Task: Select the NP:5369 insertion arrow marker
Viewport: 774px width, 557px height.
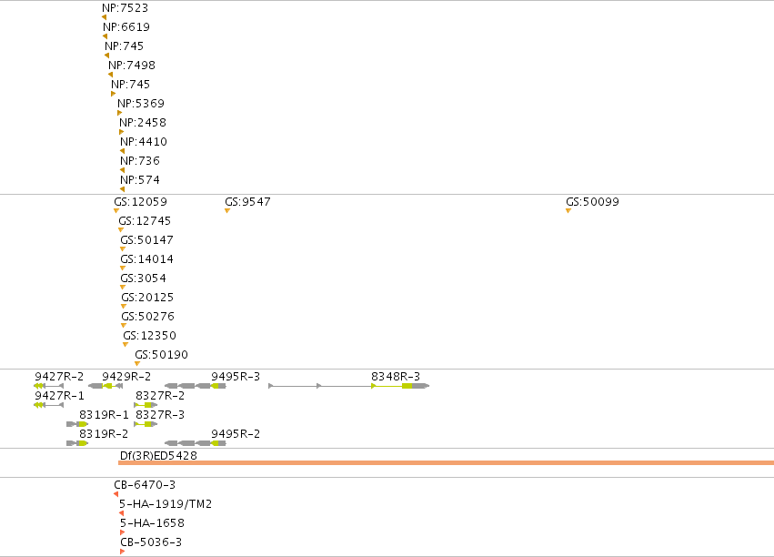Action: pos(119,113)
